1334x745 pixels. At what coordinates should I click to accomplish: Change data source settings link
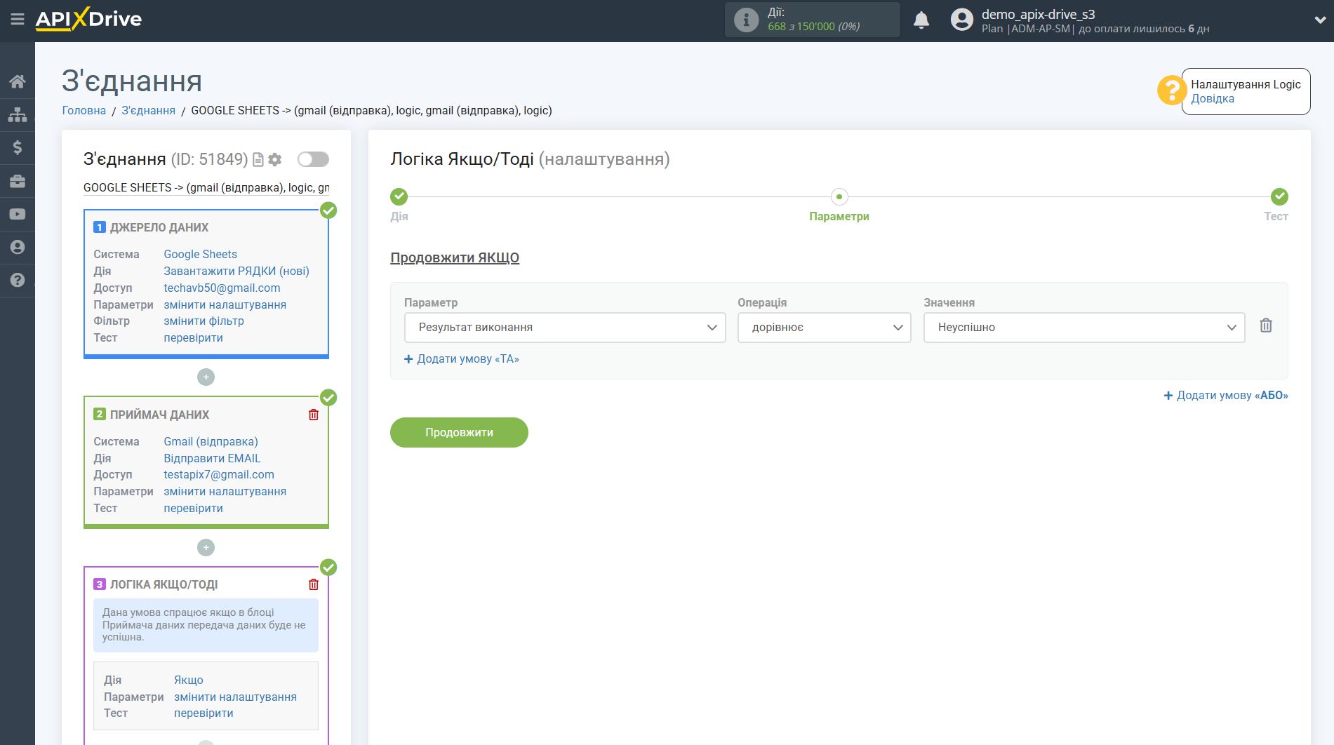click(225, 304)
